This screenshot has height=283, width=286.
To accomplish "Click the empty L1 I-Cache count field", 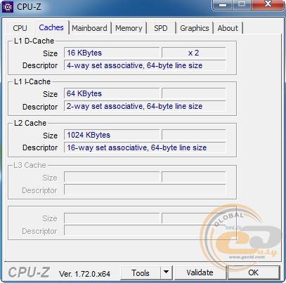I will click(193, 93).
